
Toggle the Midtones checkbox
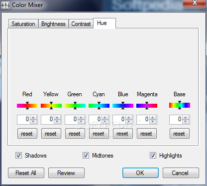pyautogui.click(x=86, y=156)
